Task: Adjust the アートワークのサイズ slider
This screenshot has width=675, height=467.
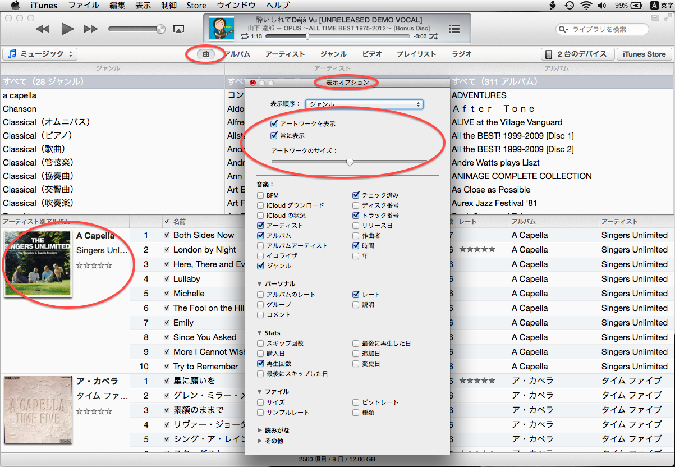Action: [x=350, y=163]
